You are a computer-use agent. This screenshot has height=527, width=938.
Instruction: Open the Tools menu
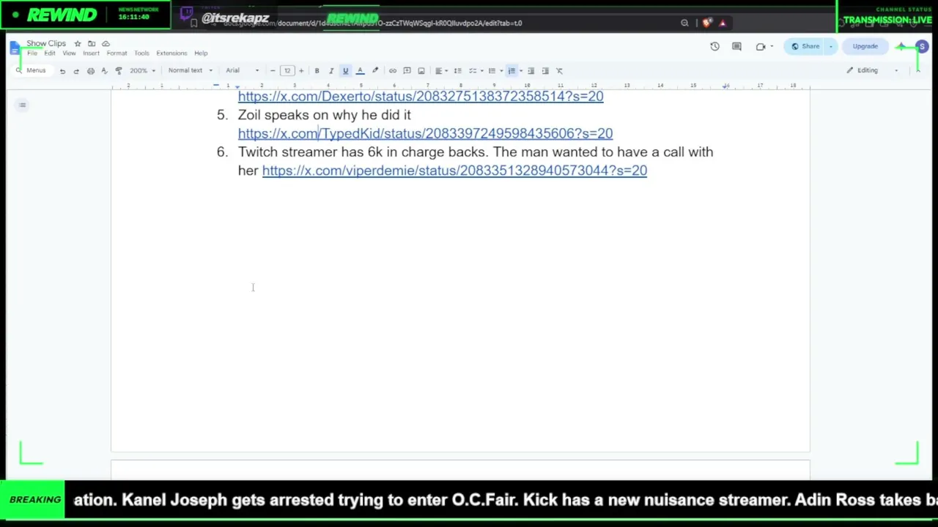141,53
